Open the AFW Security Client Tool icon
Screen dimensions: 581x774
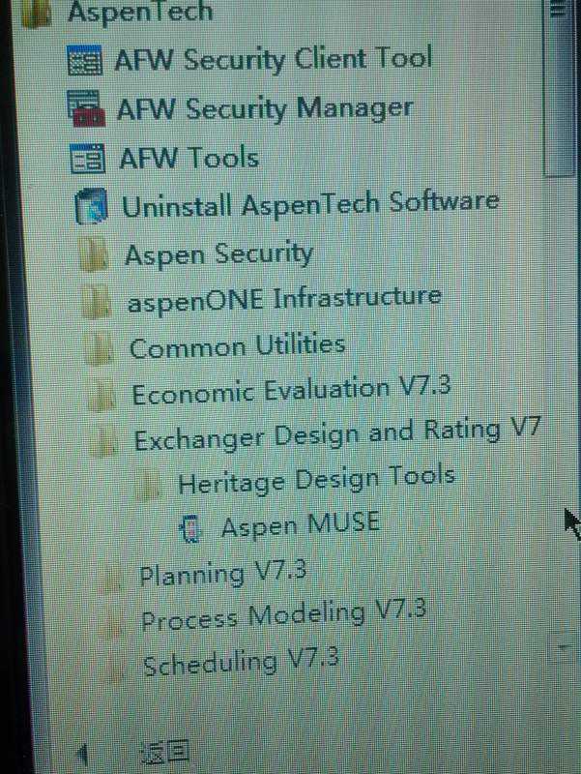(85, 60)
